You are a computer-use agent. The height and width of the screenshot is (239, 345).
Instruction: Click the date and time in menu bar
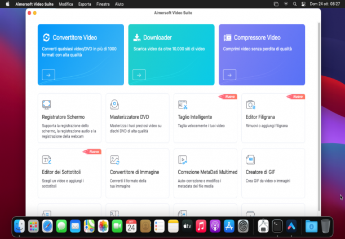pyautogui.click(x=325, y=4)
